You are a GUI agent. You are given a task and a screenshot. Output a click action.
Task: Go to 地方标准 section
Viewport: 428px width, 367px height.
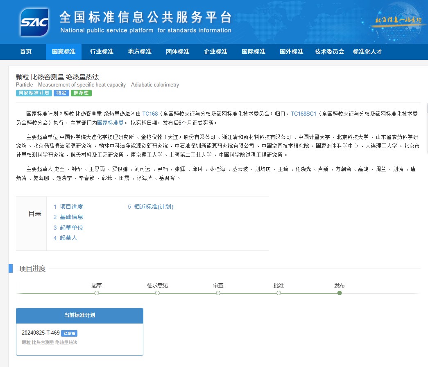click(140, 52)
